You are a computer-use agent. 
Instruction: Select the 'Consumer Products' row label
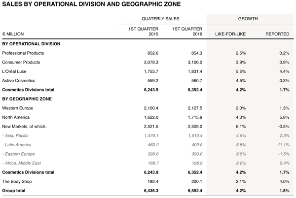click(21, 62)
